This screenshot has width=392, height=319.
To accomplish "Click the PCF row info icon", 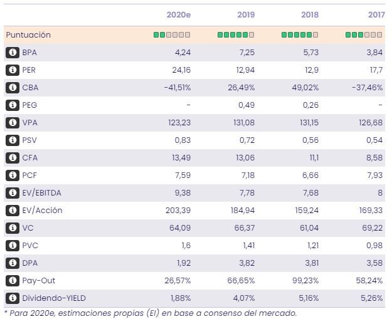I will [x=12, y=175].
